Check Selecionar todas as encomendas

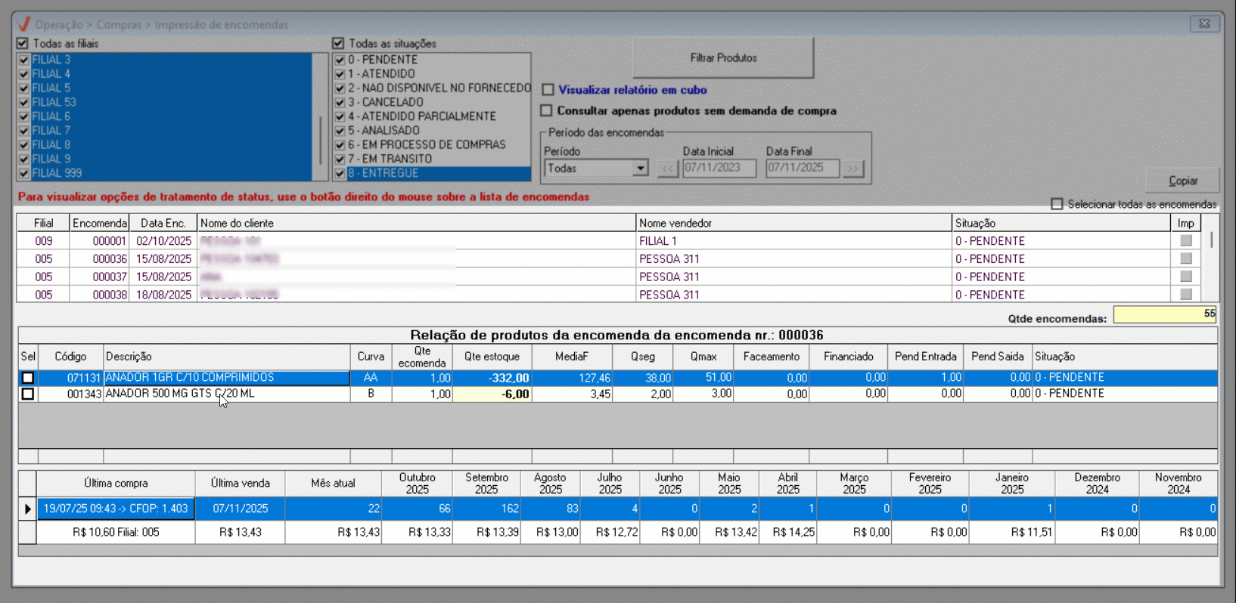tap(1057, 204)
